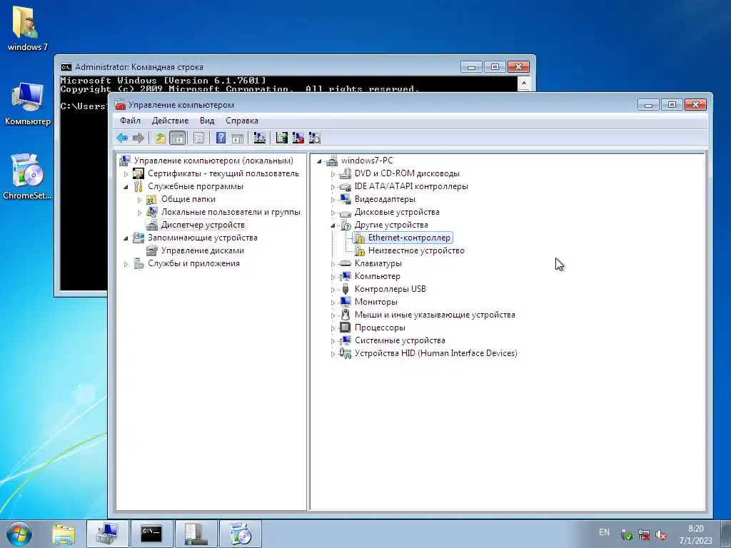Open Windows Explorer from the taskbar

(x=63, y=534)
